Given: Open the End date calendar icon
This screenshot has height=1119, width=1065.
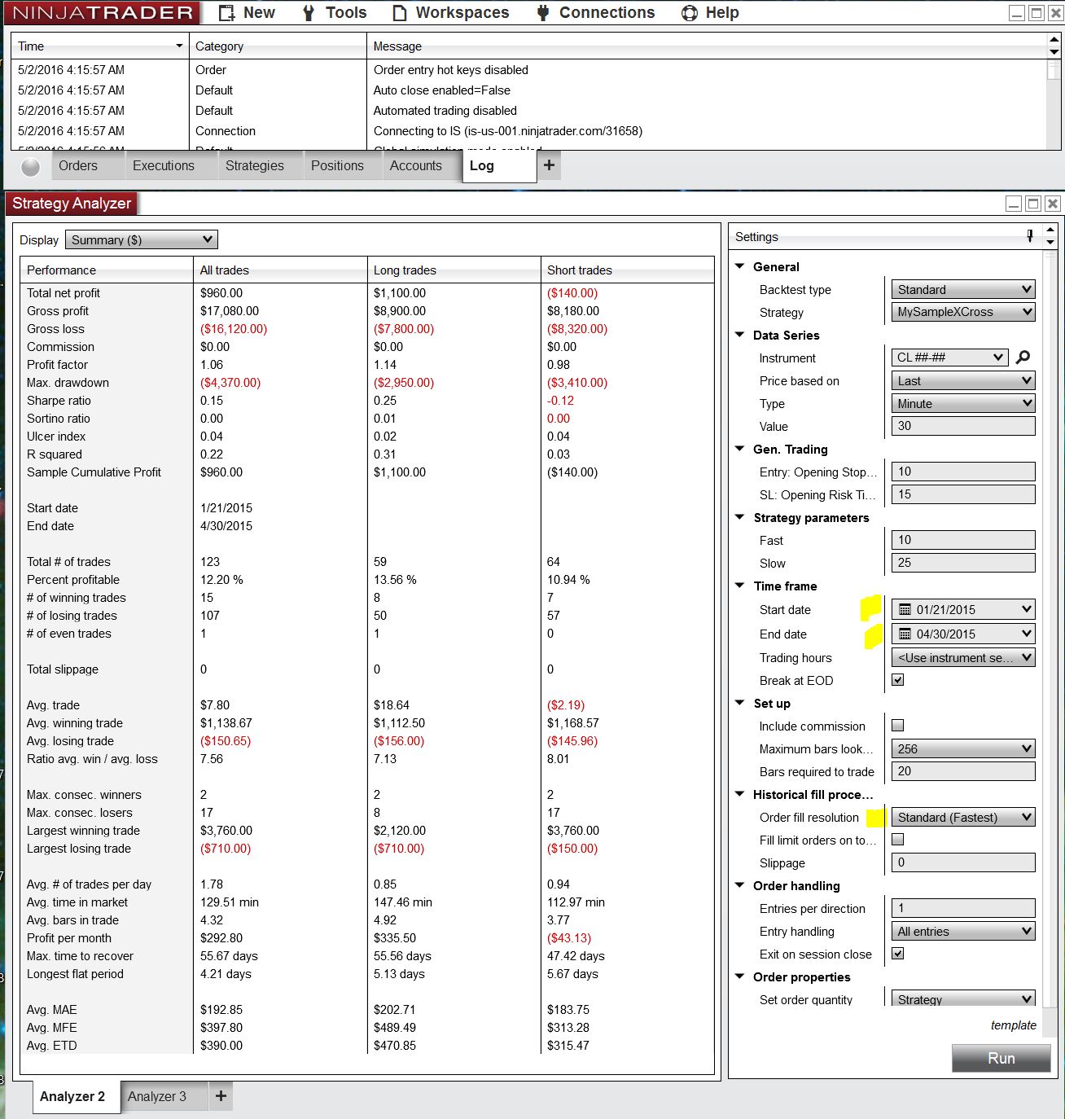Looking at the screenshot, I should point(905,634).
